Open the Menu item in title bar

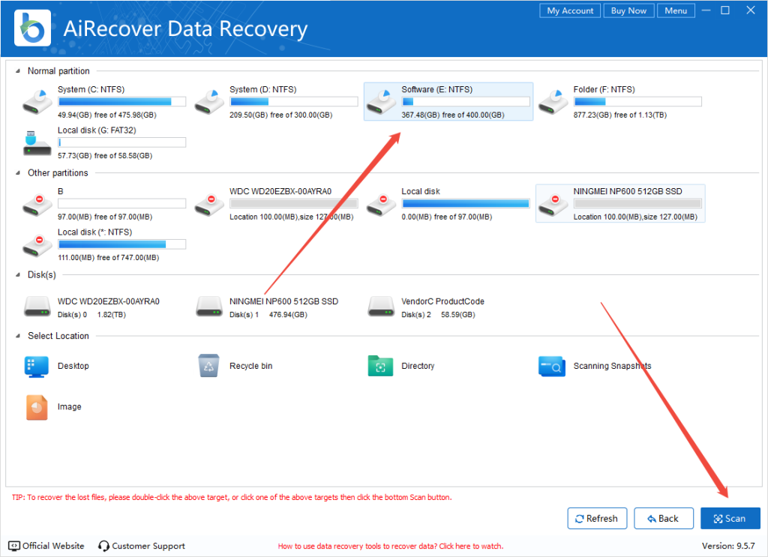tap(675, 10)
